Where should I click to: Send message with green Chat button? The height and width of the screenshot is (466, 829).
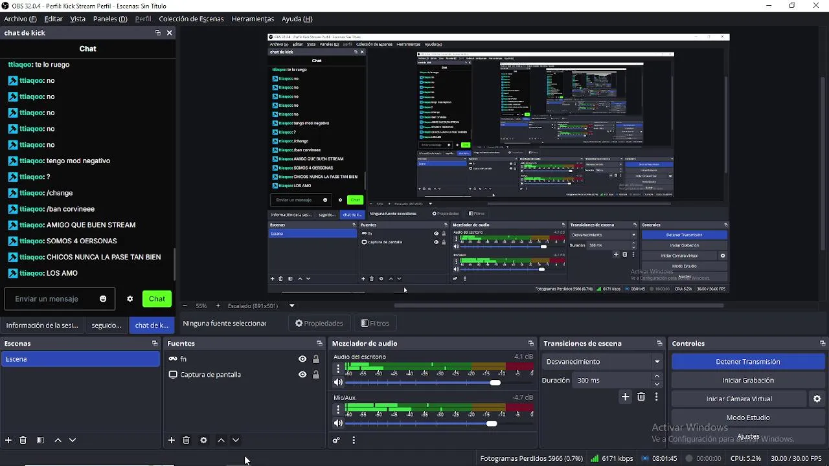(157, 298)
